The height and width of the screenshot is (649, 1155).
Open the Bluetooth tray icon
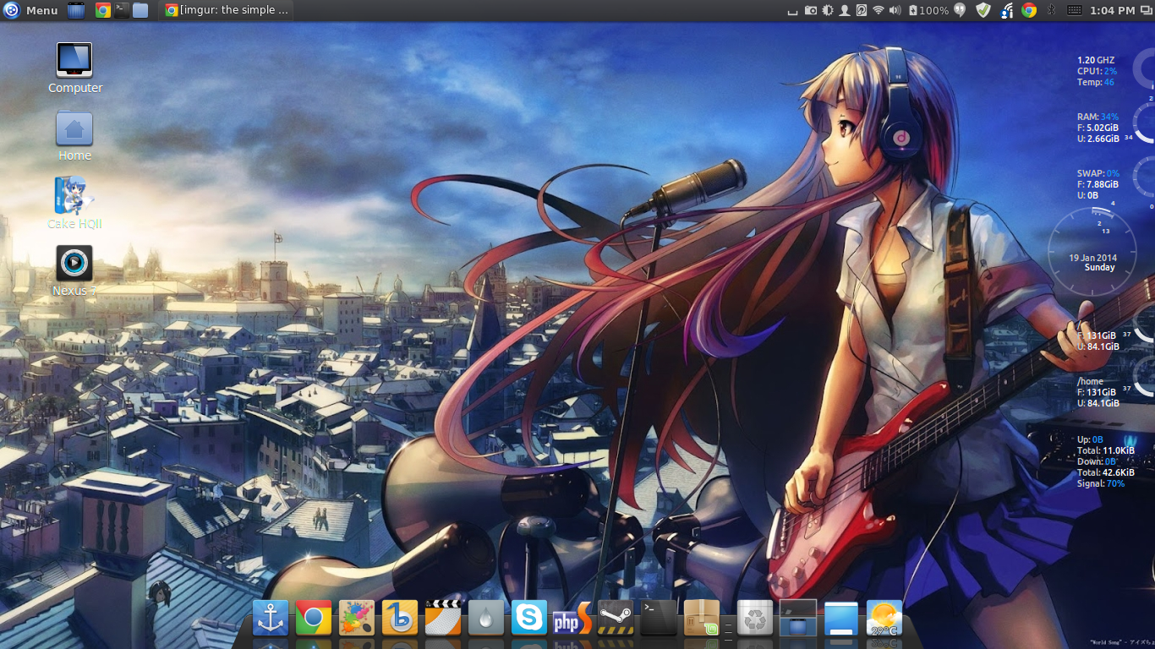[x=1052, y=10]
